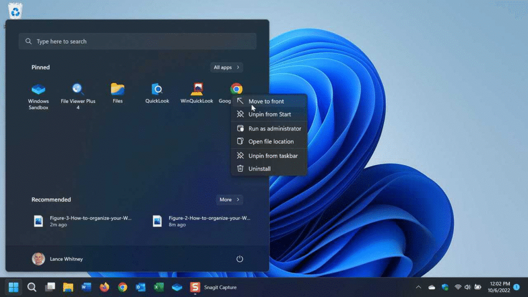Open the Wi-Fi network tray icon
Image resolution: width=528 pixels, height=297 pixels.
click(x=458, y=287)
